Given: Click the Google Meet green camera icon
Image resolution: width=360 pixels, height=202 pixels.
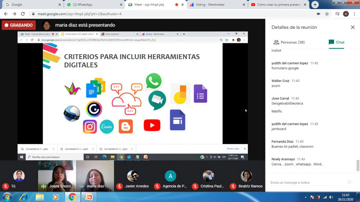Looking at the screenshot, I should point(157,100).
